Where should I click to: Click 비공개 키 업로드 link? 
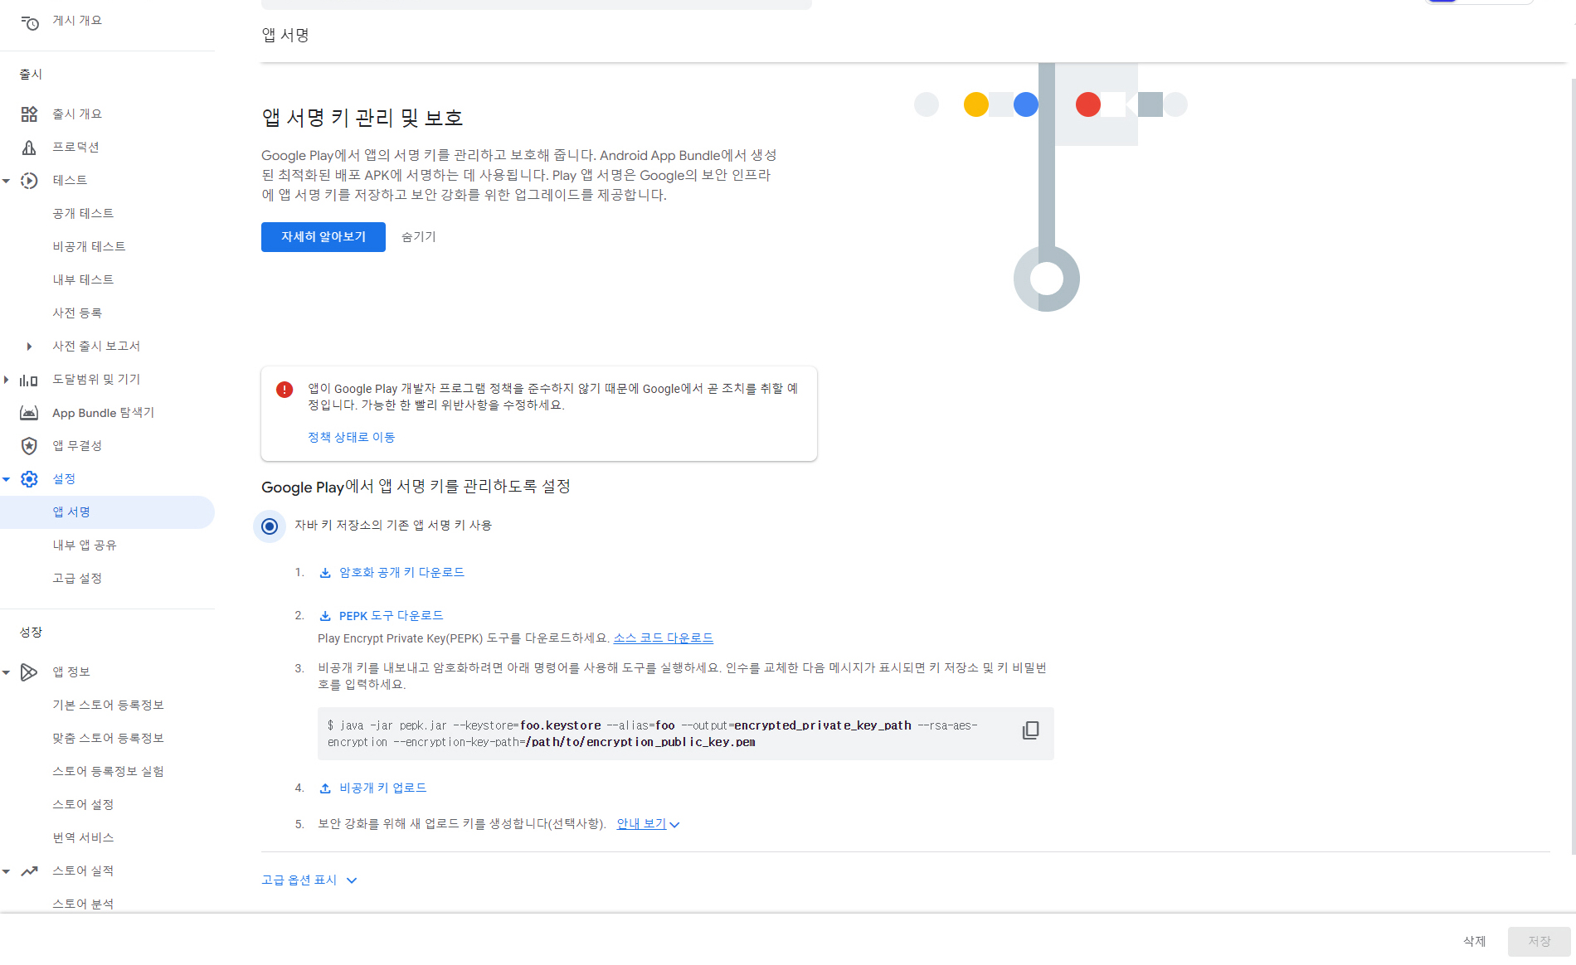click(x=382, y=788)
